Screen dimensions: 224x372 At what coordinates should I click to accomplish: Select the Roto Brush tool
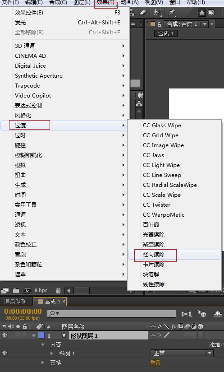tap(157, 12)
